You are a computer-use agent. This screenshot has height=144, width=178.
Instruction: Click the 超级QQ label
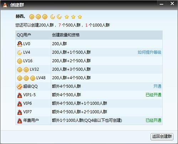[30, 86]
